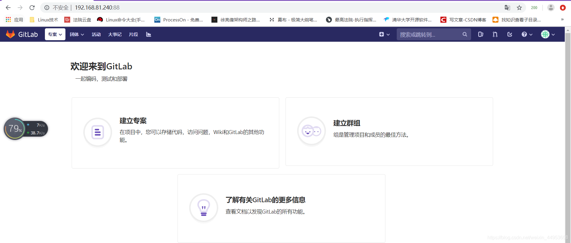Open the new item plus dropdown

pyautogui.click(x=384, y=35)
